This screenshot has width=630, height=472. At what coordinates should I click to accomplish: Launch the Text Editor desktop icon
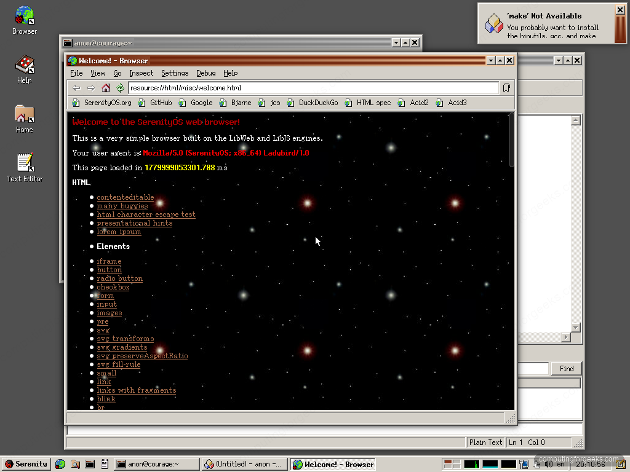[25, 167]
